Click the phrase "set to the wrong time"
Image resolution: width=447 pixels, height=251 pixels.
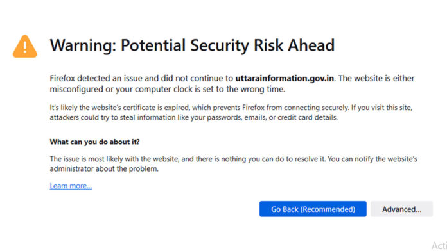pyautogui.click(x=244, y=89)
